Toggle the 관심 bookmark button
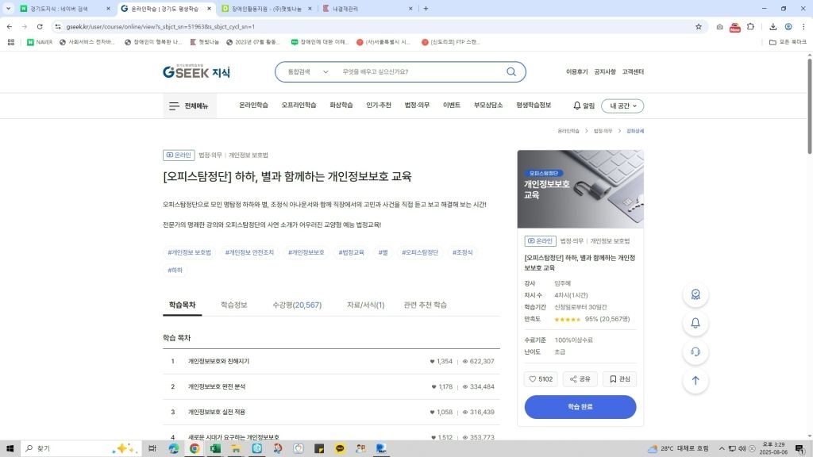Screen dimensions: 813x457 [x=619, y=379]
